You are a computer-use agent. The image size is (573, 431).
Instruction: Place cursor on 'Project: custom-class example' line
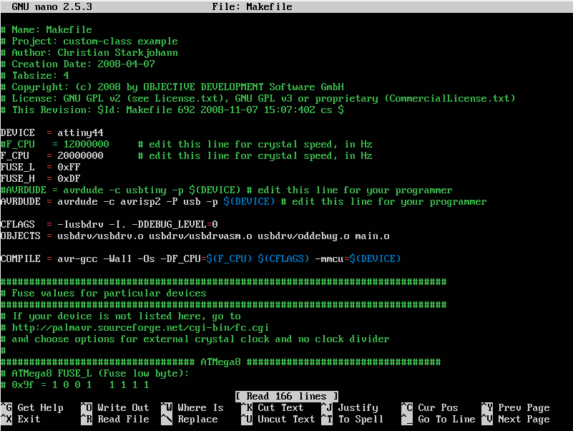[x=89, y=41]
